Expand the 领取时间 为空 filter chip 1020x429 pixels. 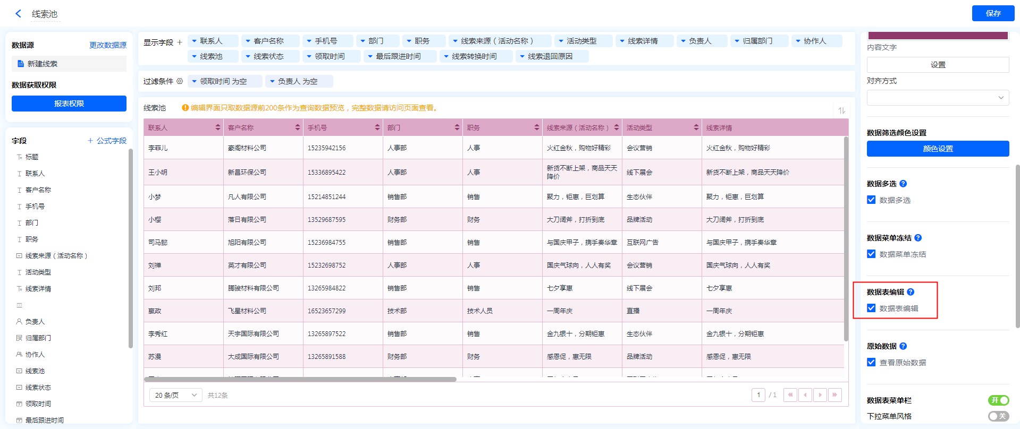(x=195, y=81)
